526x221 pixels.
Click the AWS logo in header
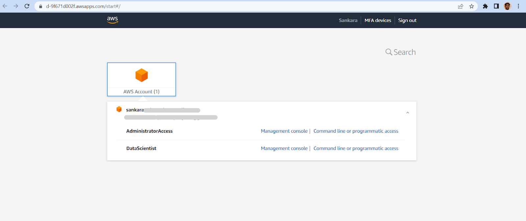click(x=112, y=20)
